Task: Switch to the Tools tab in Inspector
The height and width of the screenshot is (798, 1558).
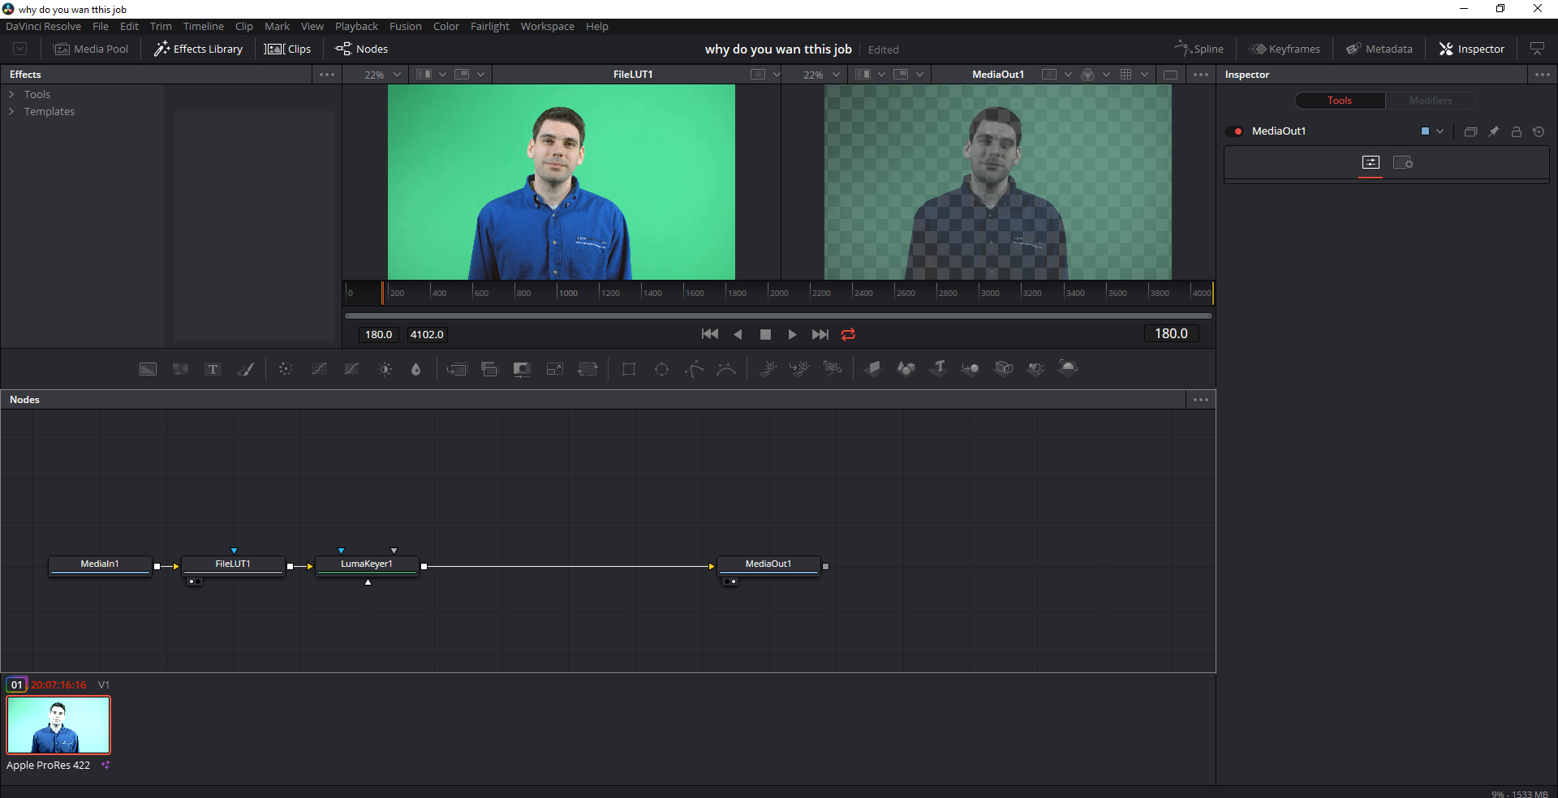Action: [x=1340, y=101]
